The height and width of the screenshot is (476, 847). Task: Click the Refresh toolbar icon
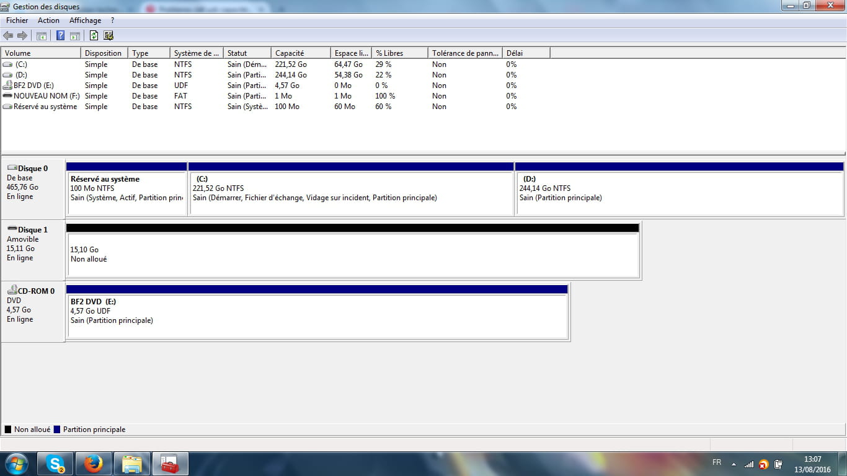[x=94, y=36]
